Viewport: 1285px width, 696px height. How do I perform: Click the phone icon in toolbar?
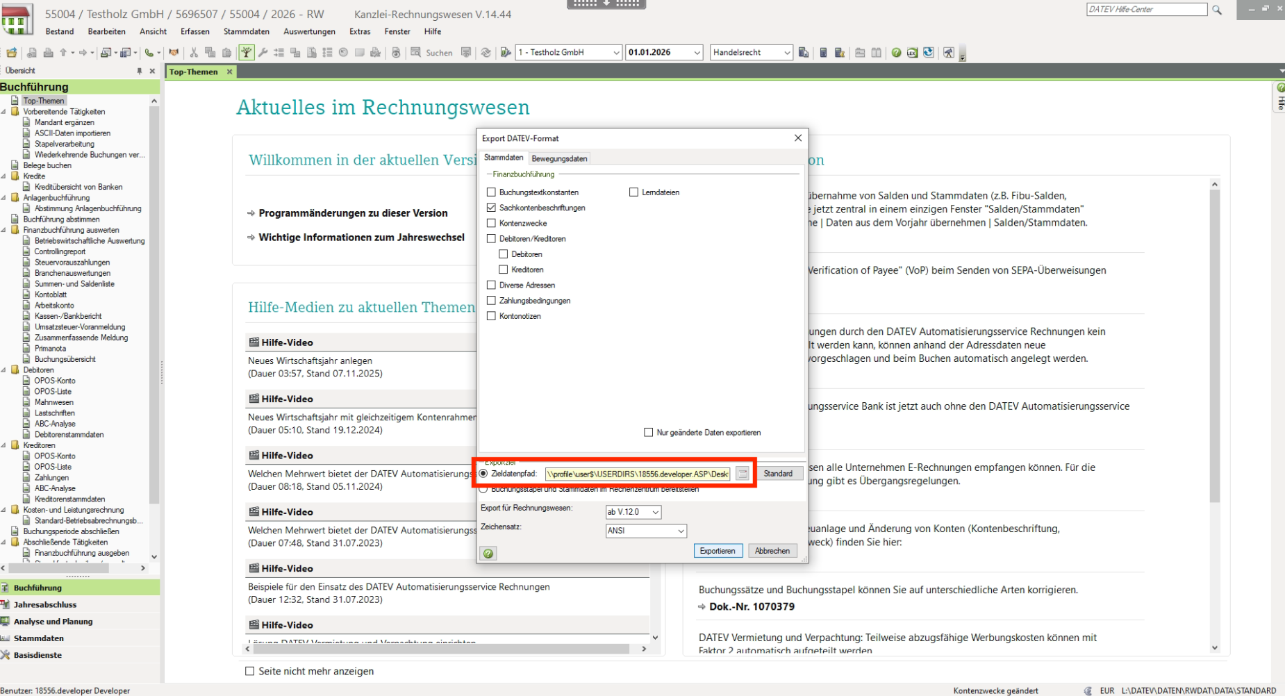pos(149,53)
